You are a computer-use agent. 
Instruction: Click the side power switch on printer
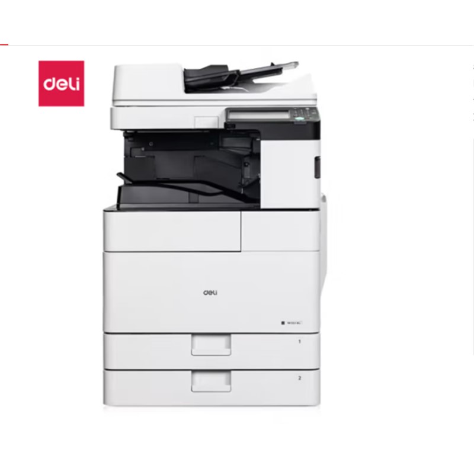pos(317,167)
